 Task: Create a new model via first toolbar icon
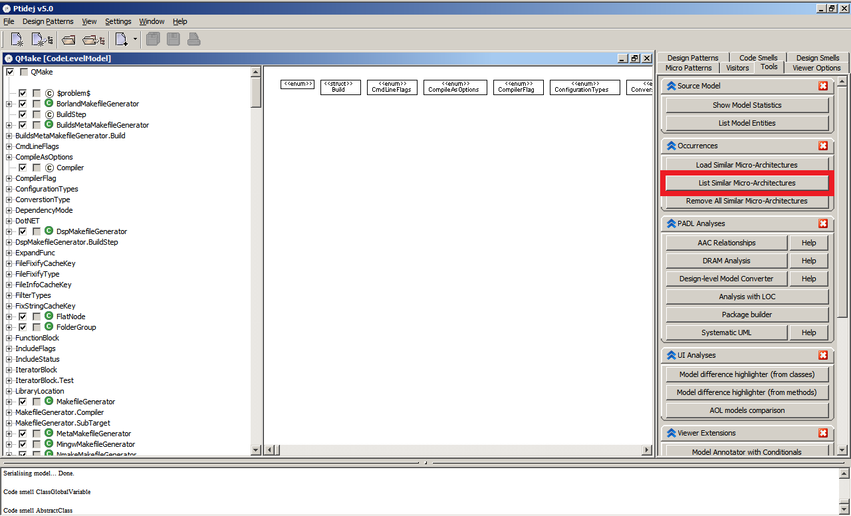pos(16,39)
